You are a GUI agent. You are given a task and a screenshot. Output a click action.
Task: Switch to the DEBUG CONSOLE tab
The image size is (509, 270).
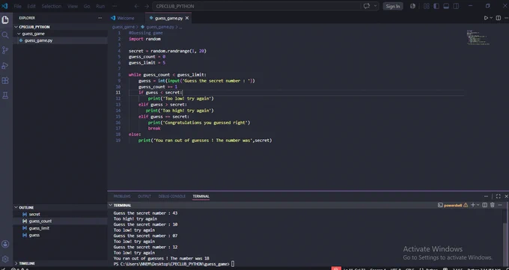(x=172, y=197)
